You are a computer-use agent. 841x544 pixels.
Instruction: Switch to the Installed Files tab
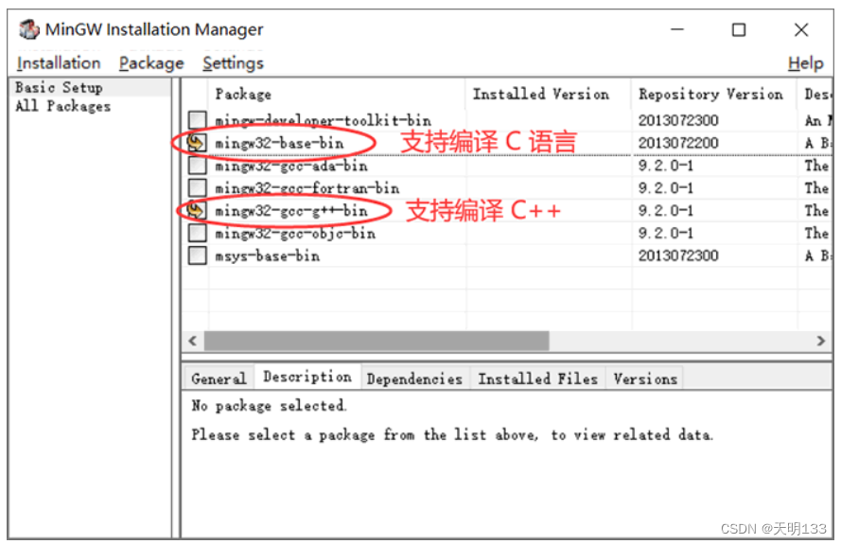click(537, 378)
